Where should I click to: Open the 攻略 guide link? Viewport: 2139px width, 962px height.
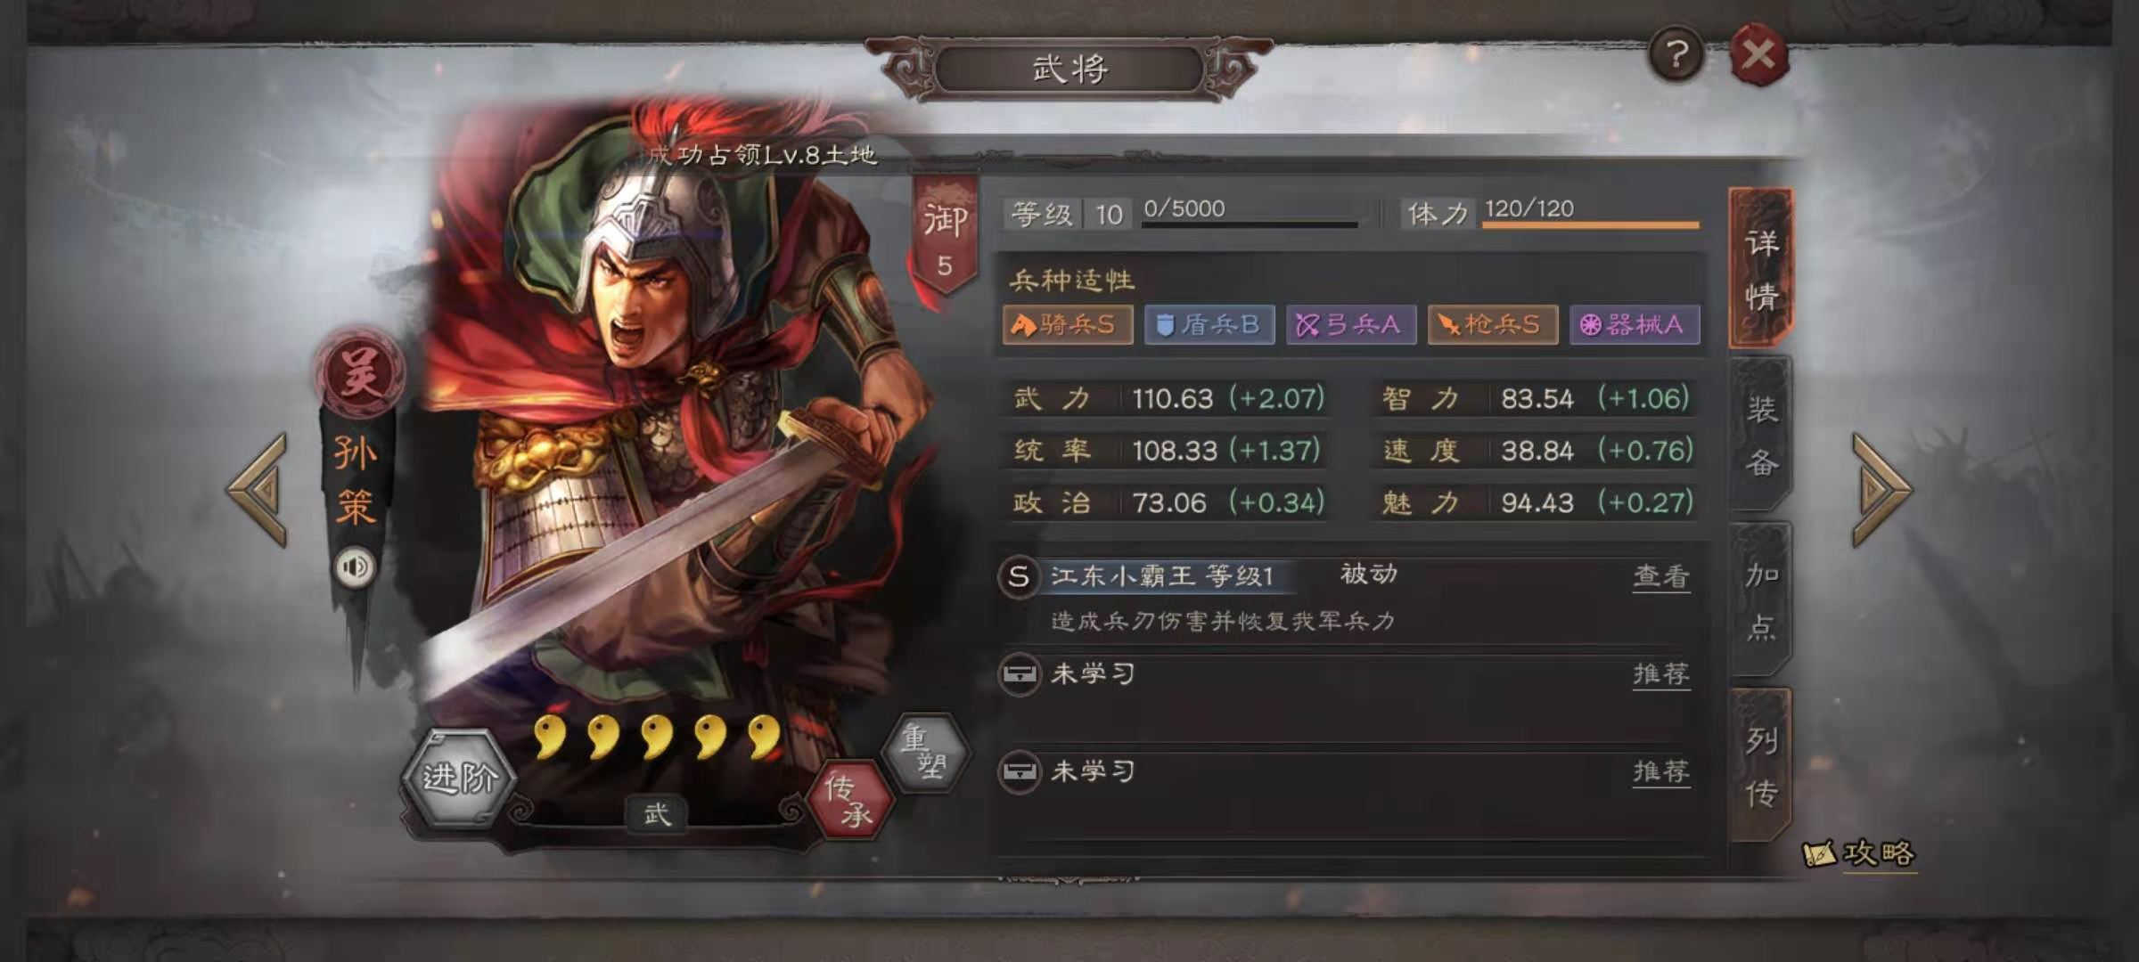[x=1861, y=853]
